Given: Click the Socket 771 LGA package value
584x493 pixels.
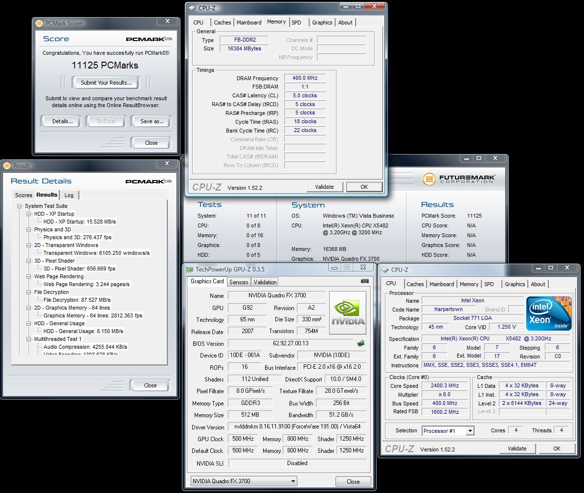Looking at the screenshot, I should (472, 318).
